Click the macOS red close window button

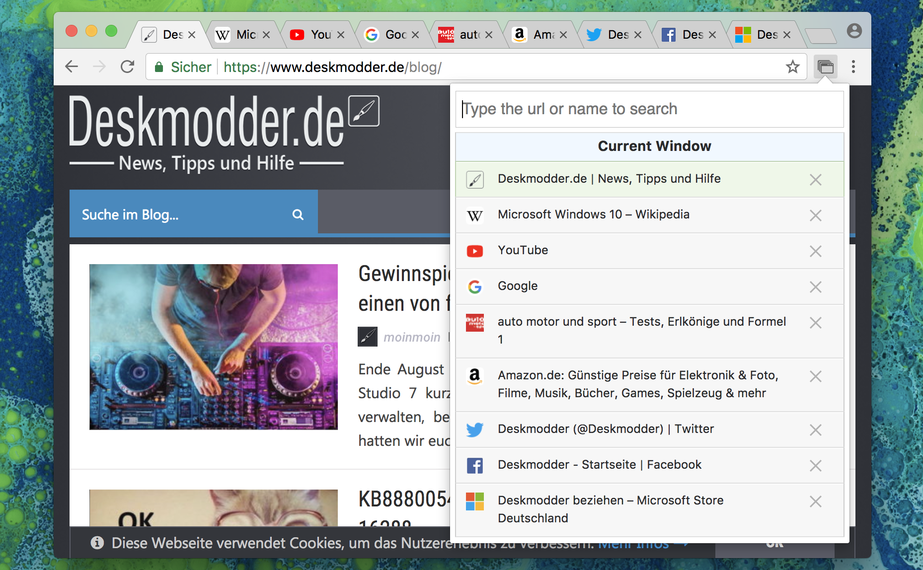point(72,31)
